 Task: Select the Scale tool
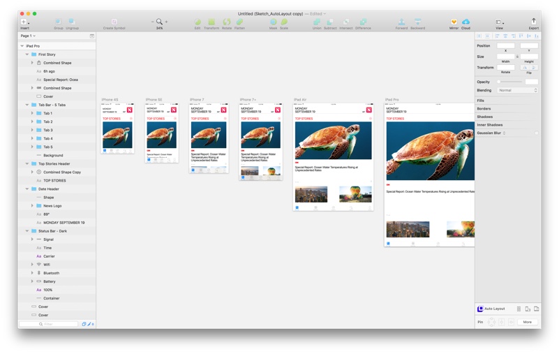click(284, 22)
